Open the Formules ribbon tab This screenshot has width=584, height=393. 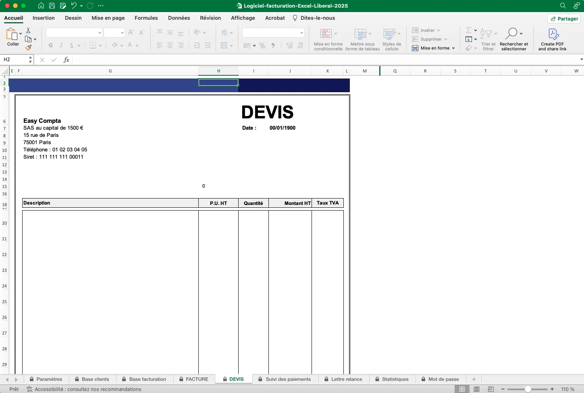pyautogui.click(x=146, y=18)
